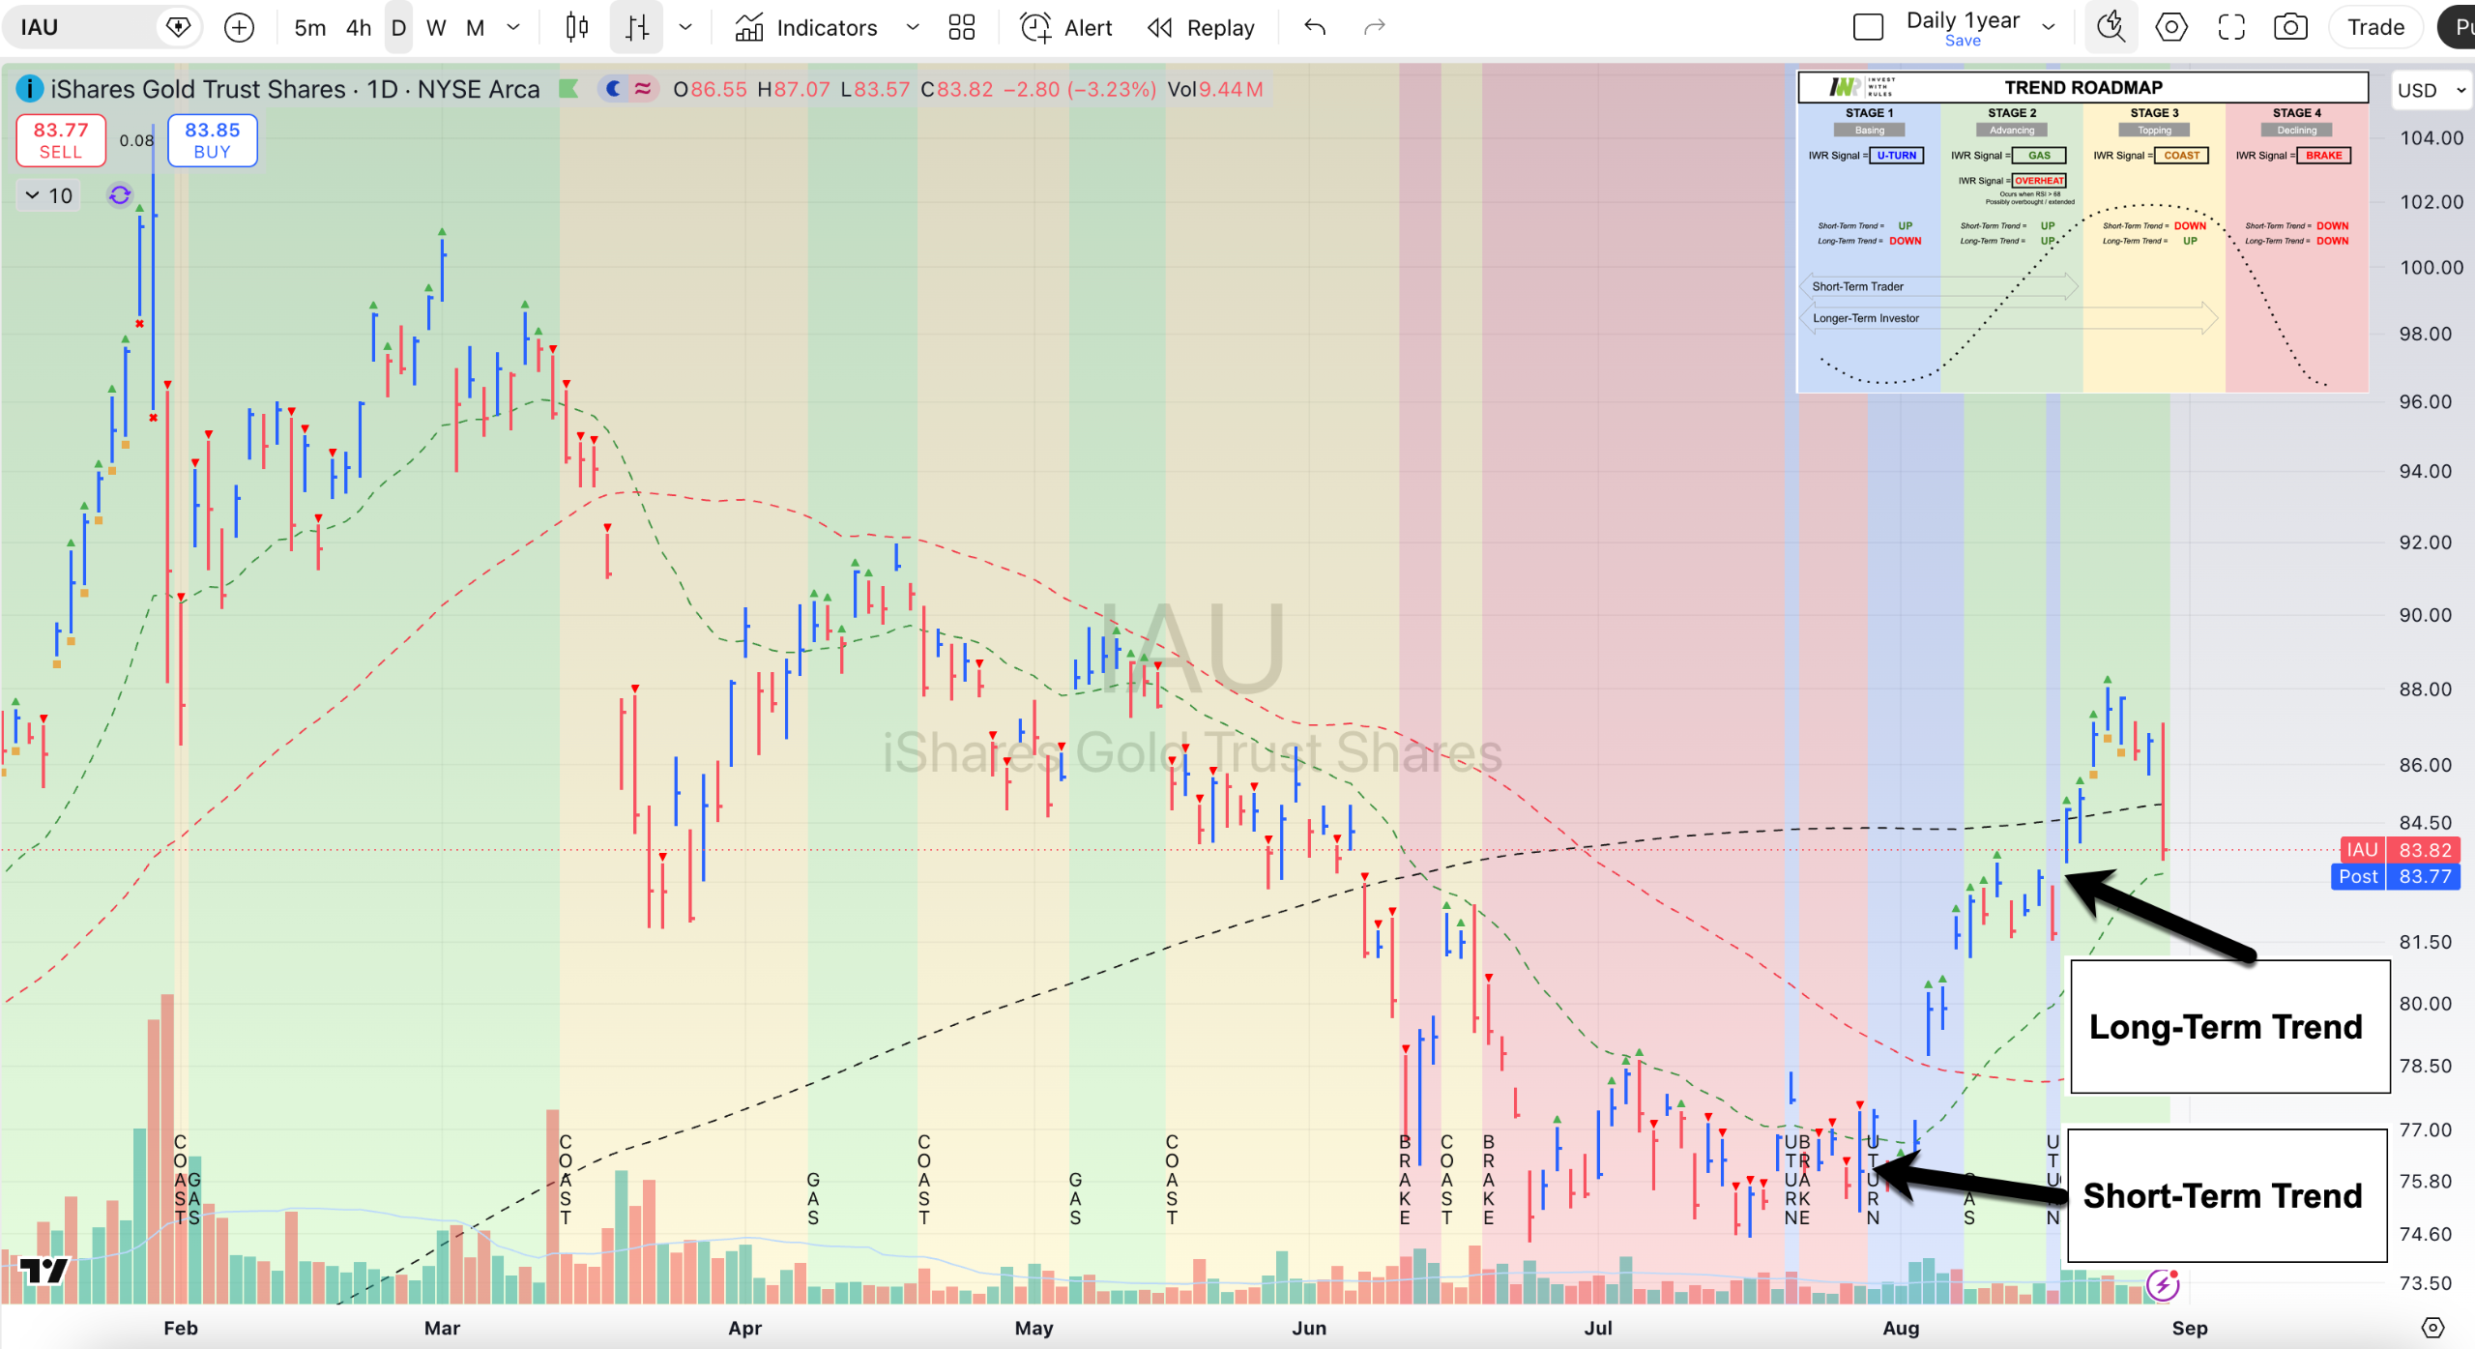Expand the chart style dropdown chevron
The height and width of the screenshot is (1349, 2475).
(x=685, y=27)
